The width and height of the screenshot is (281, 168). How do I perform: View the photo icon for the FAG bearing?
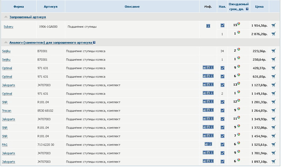tap(206, 144)
